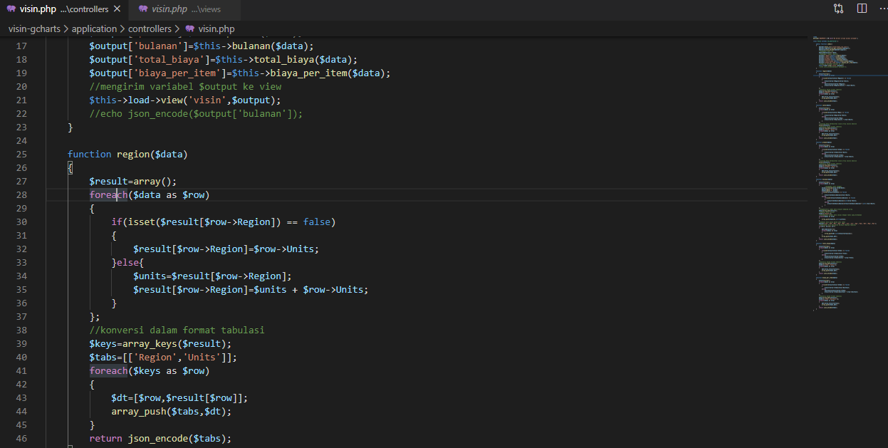Screen dimensions: 888x448
Task: Click PHP file icon in breadcrumb
Action: coord(189,28)
